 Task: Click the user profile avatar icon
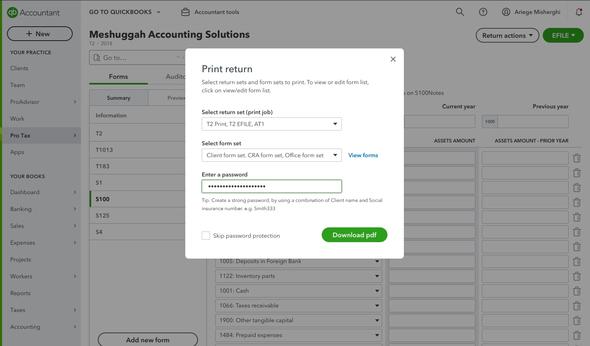(506, 12)
